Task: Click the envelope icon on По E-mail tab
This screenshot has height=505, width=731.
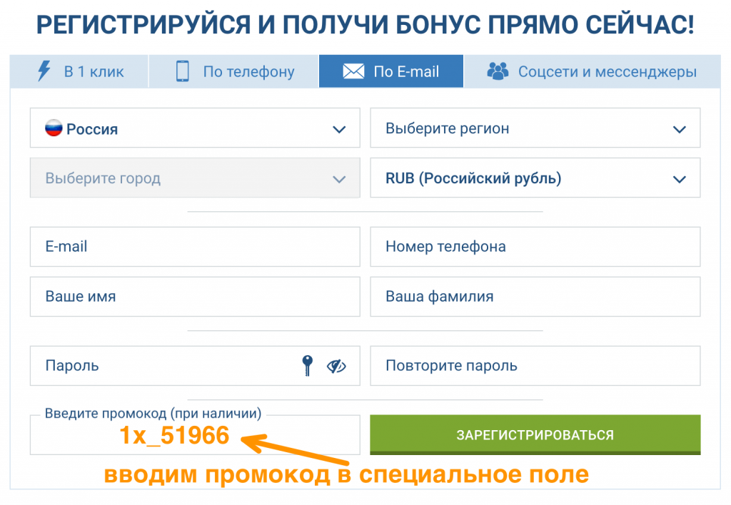Action: (352, 71)
